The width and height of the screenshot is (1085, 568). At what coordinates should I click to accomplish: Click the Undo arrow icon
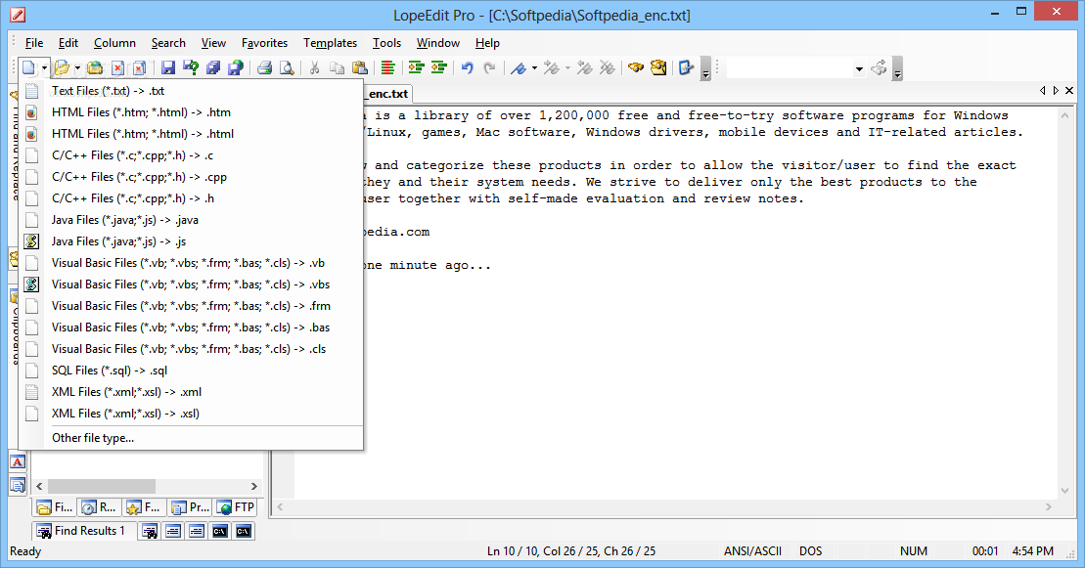pos(468,67)
